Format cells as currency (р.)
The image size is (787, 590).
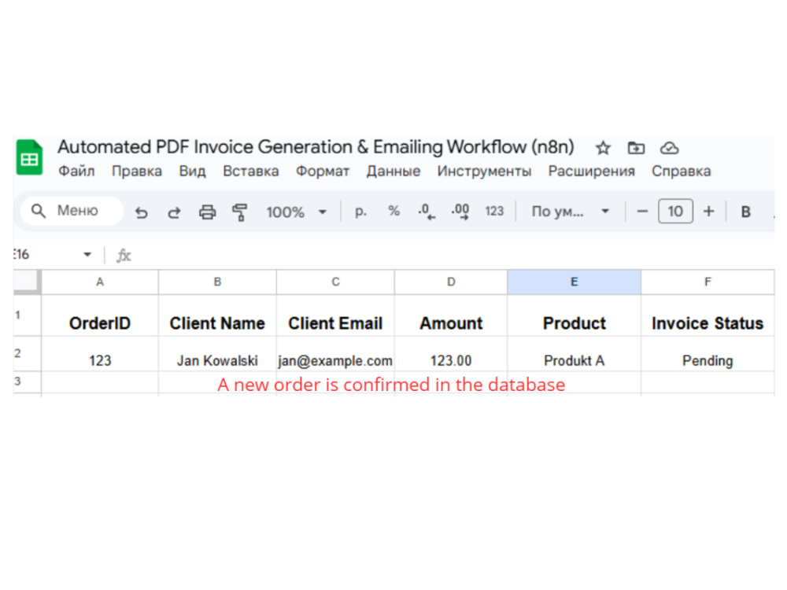(x=361, y=211)
